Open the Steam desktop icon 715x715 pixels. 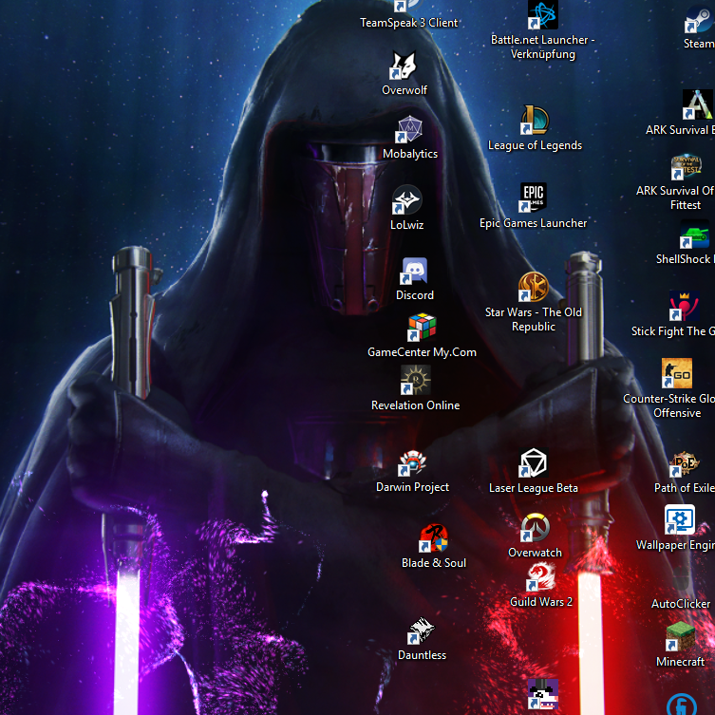(700, 19)
